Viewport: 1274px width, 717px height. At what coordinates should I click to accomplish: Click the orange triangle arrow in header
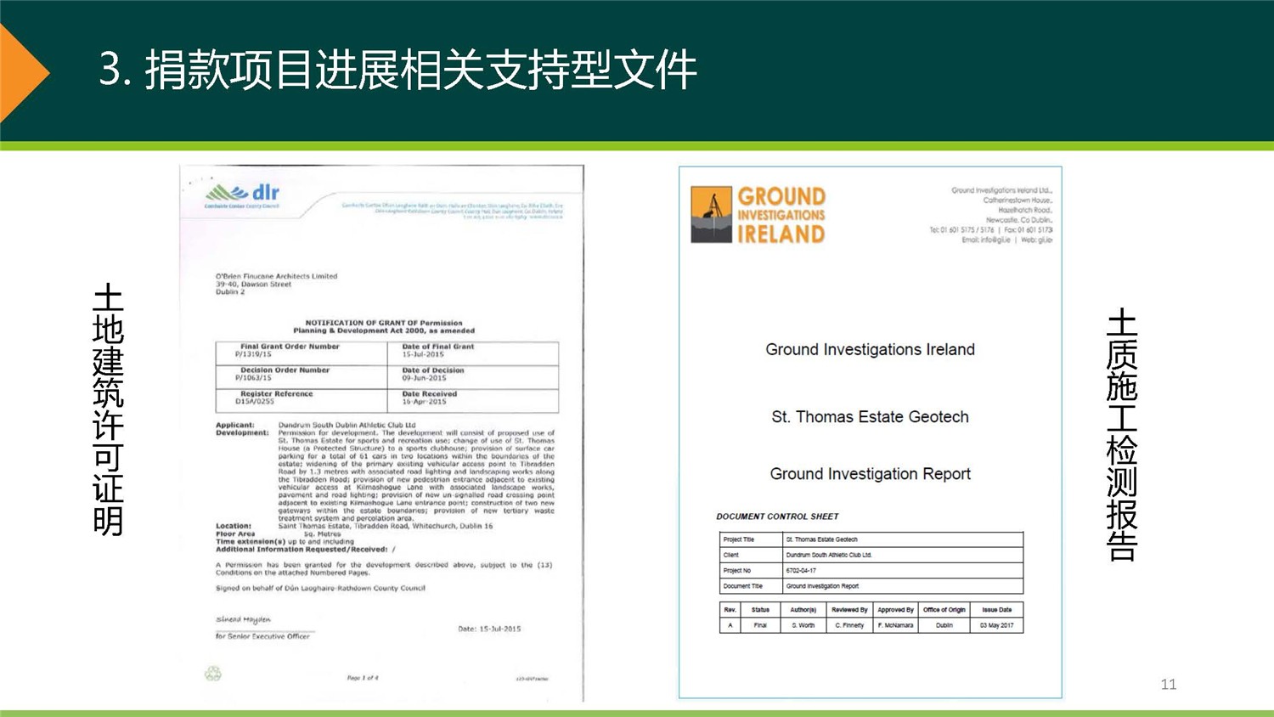(23, 73)
